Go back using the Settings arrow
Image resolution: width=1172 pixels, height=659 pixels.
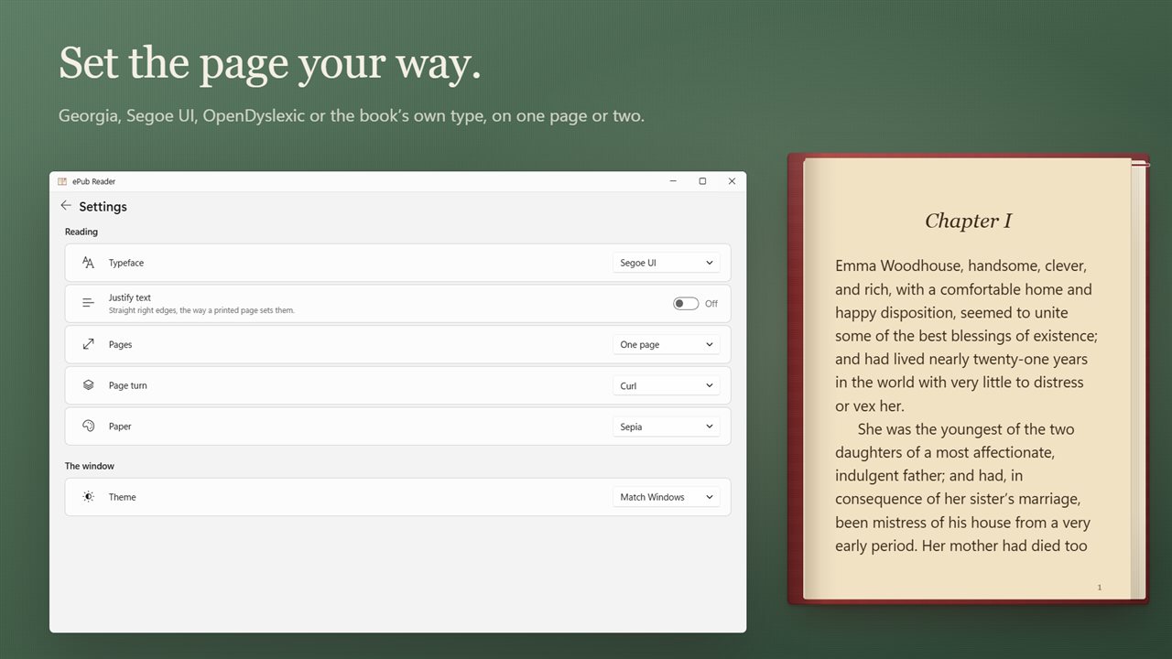tap(66, 206)
